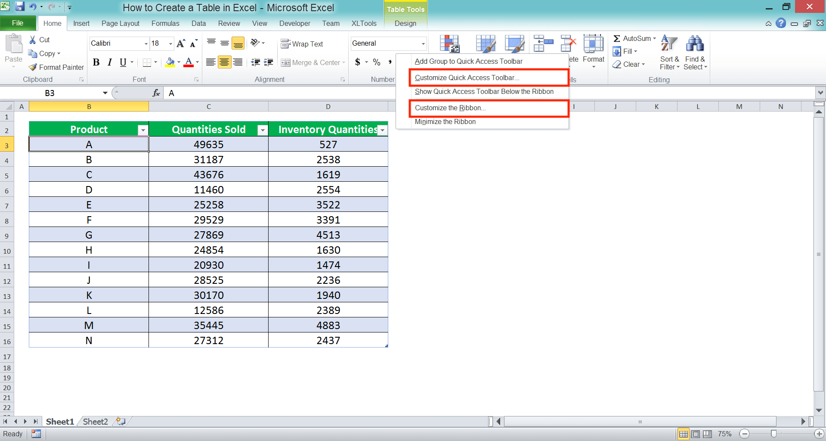Switch to the Insert ribbon tab
The height and width of the screenshot is (441, 826).
81,23
